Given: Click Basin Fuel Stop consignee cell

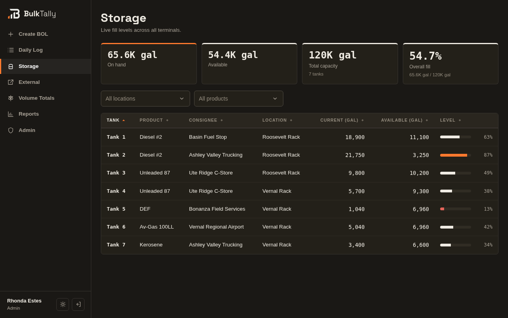Looking at the screenshot, I should [208, 137].
